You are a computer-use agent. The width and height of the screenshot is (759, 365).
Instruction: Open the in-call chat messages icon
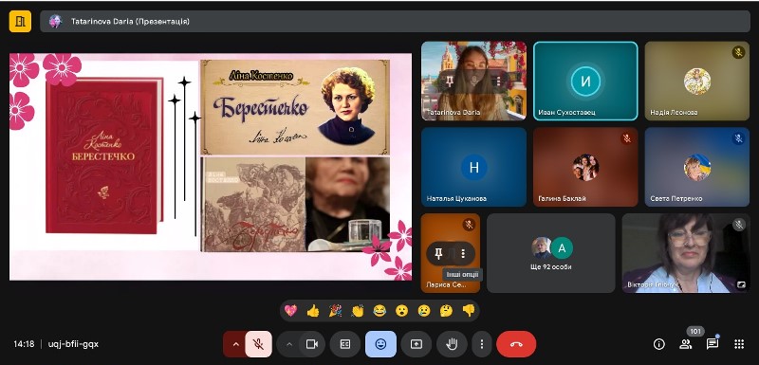click(713, 344)
